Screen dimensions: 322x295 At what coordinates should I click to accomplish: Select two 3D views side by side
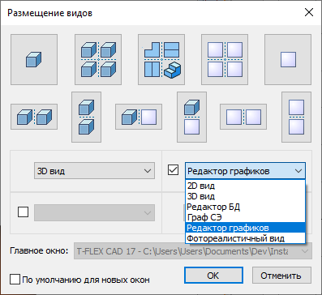(x=34, y=117)
